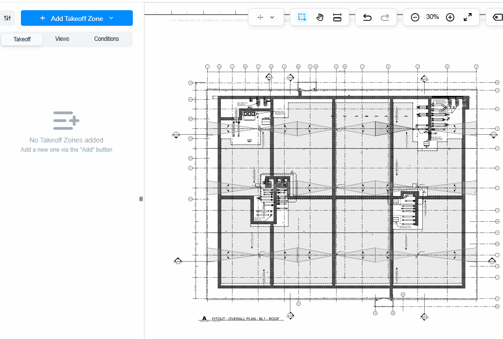Viewport: 503px width, 339px height.
Task: Open the filter settings sliders icon
Action: pos(7,18)
